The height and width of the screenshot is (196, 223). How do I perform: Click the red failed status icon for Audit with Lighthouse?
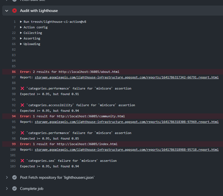pyautogui.click(x=14, y=11)
